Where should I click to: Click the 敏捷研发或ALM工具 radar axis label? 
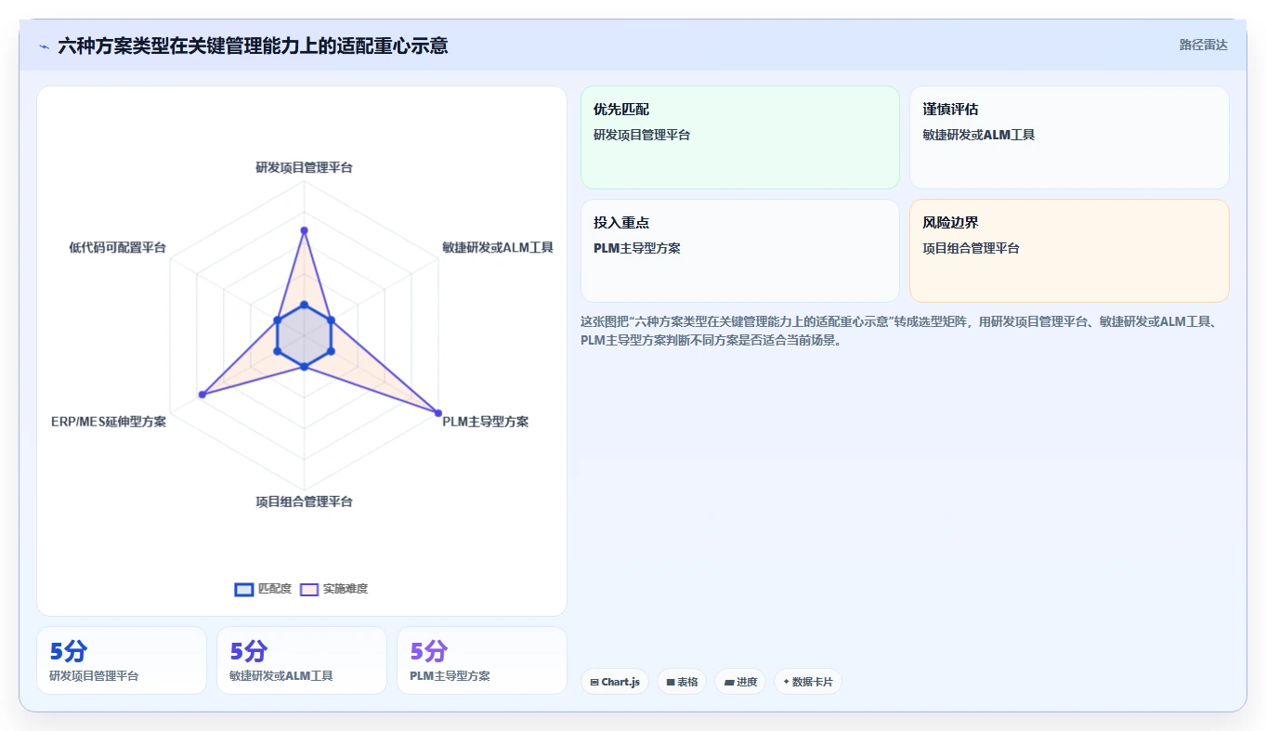(498, 247)
